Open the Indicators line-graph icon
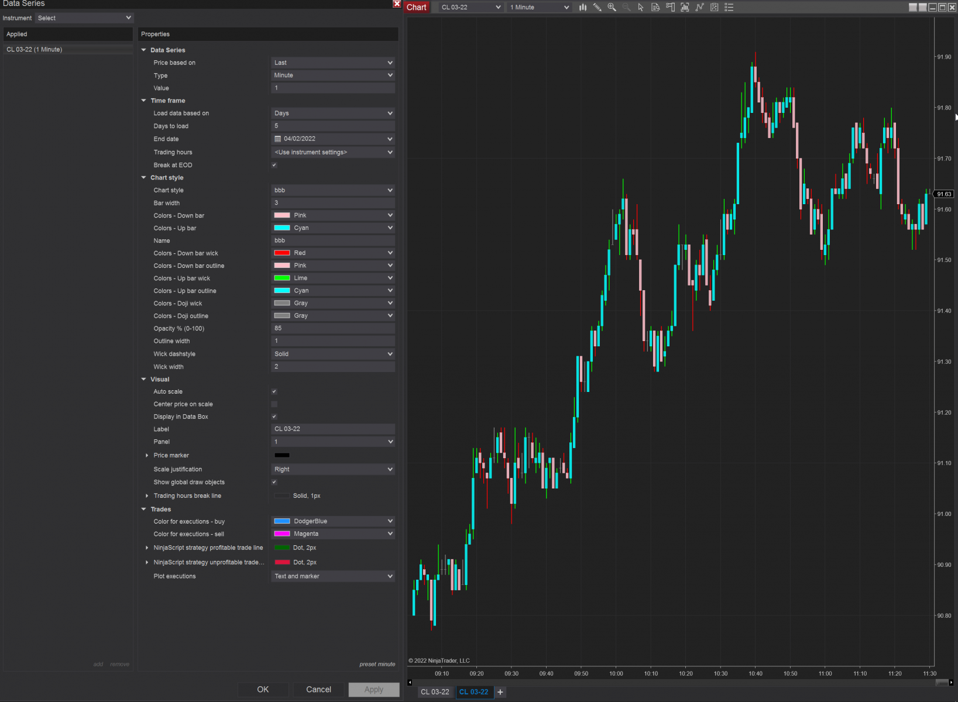 (x=699, y=8)
